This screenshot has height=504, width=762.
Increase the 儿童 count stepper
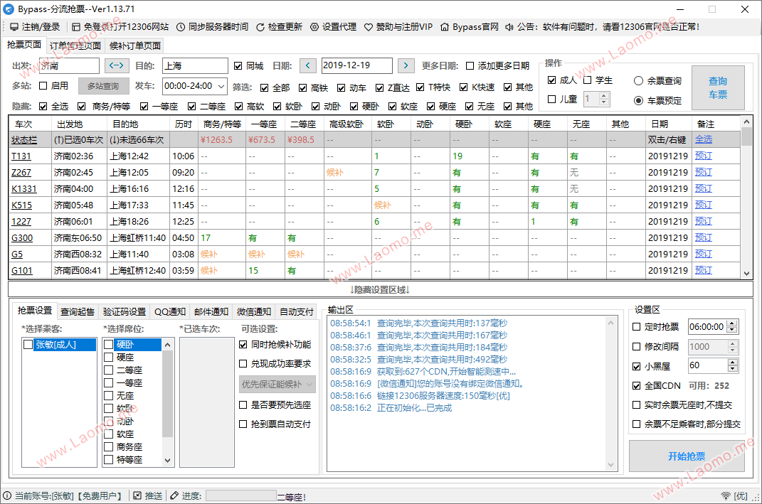[x=603, y=96]
